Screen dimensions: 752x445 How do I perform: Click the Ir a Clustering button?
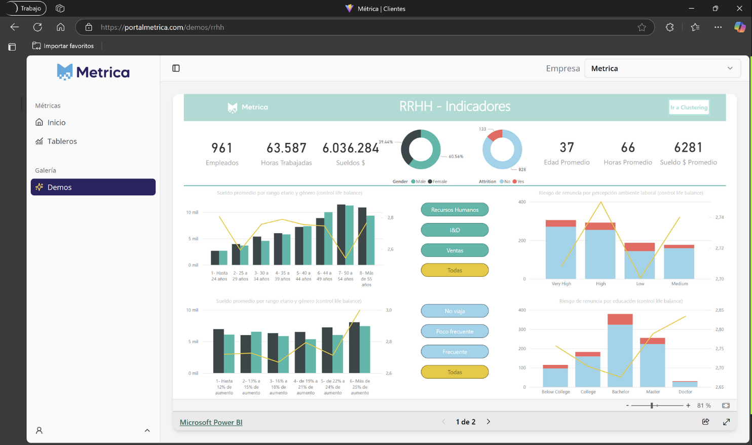689,107
